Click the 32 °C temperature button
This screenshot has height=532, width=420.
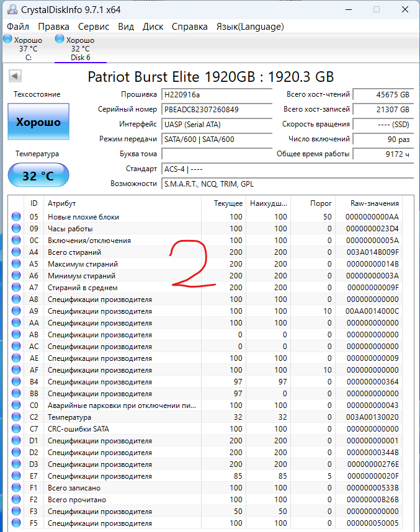38,175
